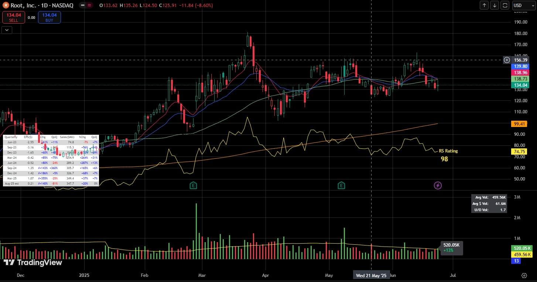This screenshot has height=282, width=537.
Task: Click the U/D Vol 1.7 stats row
Action: (489, 210)
